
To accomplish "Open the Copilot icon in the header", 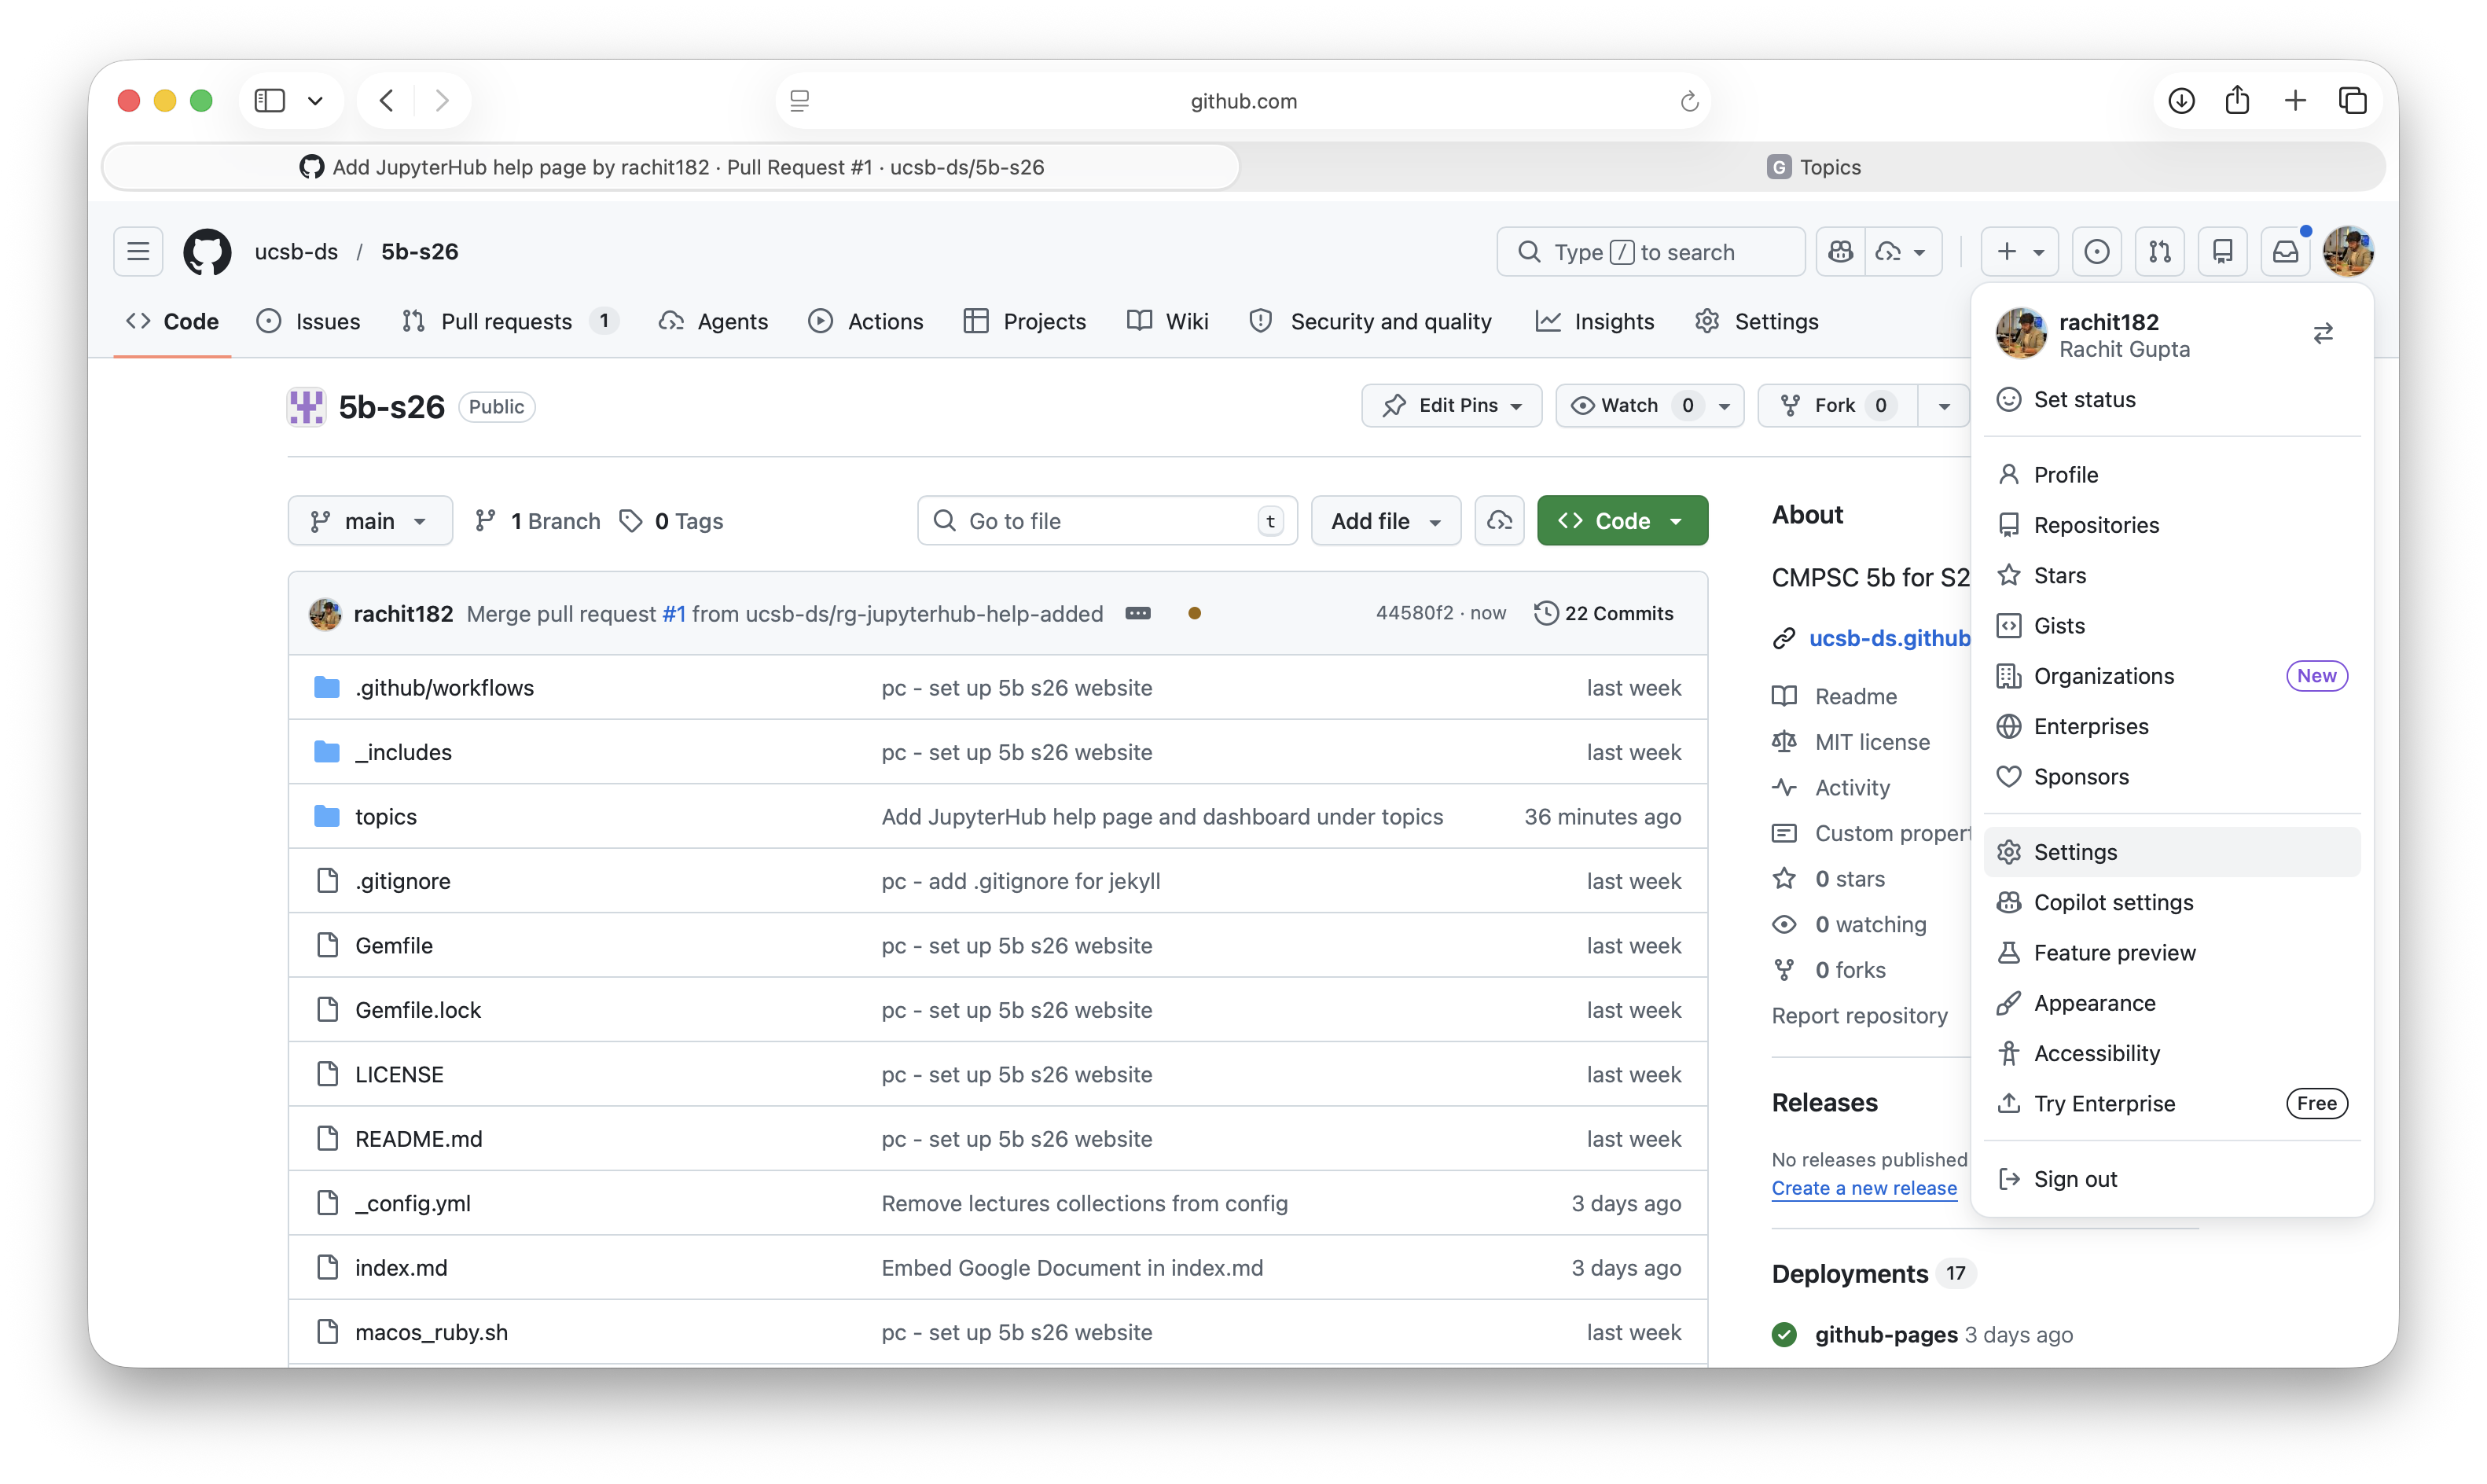I will pyautogui.click(x=1841, y=251).
